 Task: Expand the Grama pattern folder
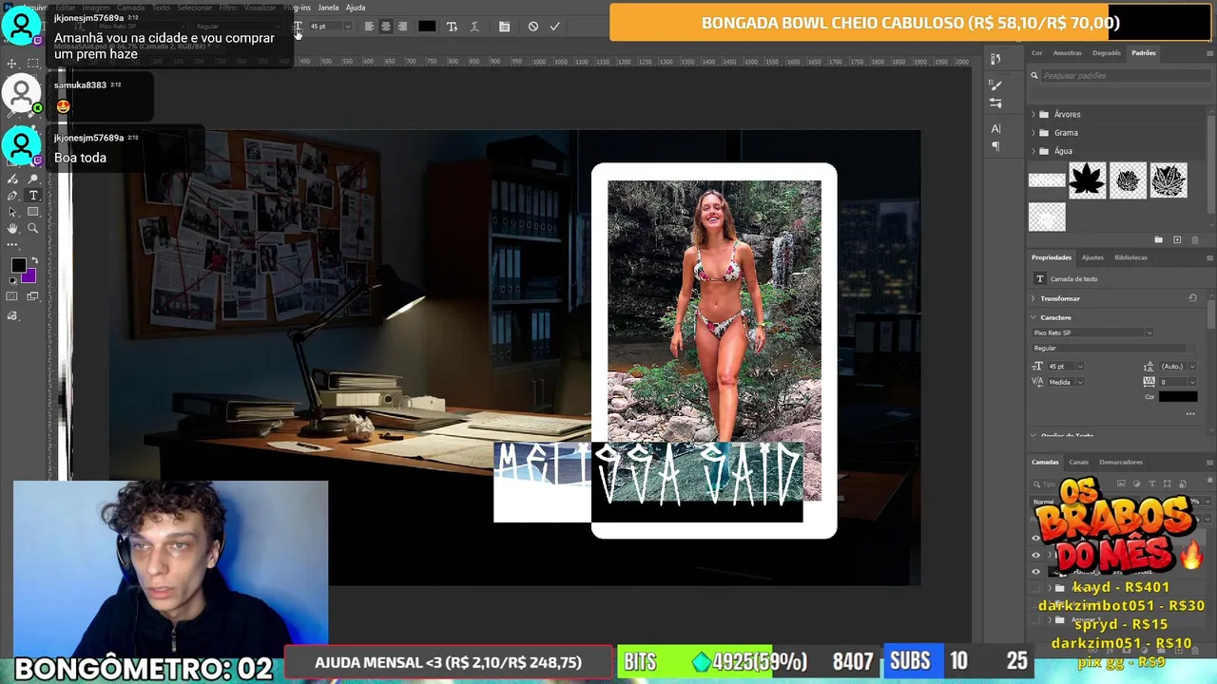click(1033, 133)
